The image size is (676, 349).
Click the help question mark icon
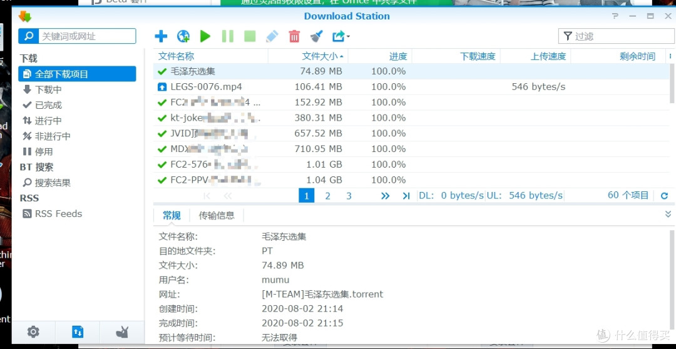click(615, 16)
